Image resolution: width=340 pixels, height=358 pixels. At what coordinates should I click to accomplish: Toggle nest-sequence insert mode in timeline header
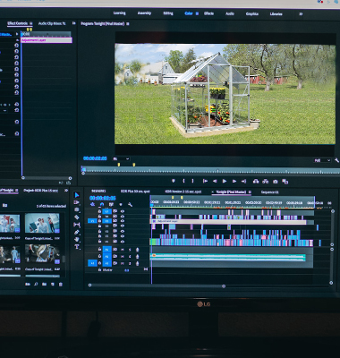click(92, 204)
